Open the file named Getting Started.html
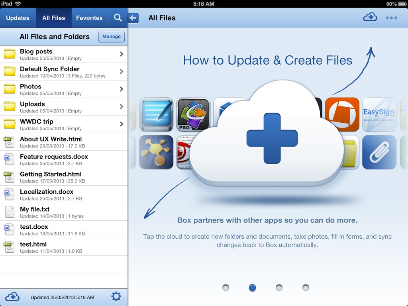Screen dimensions: 408x306 coord(64,177)
